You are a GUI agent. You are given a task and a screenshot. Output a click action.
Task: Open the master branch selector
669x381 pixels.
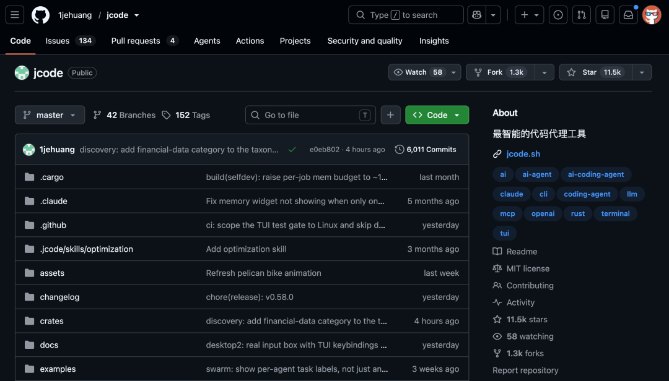coord(50,115)
